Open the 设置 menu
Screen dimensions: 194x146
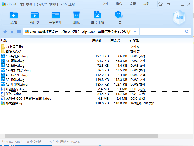[133, 4]
